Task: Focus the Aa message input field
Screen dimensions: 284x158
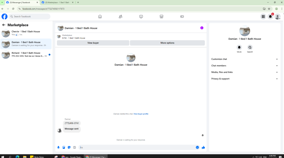Action: click(x=137, y=148)
